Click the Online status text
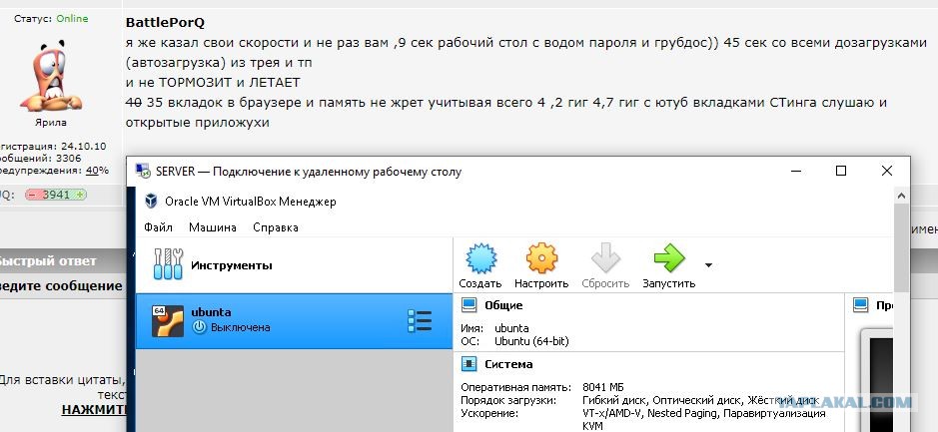This screenshot has height=432, width=938. pos(72,19)
